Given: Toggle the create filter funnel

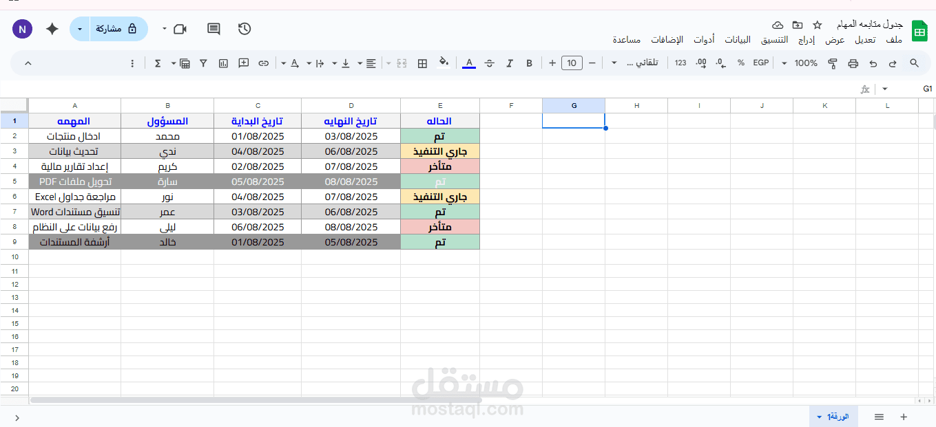Looking at the screenshot, I should (203, 63).
